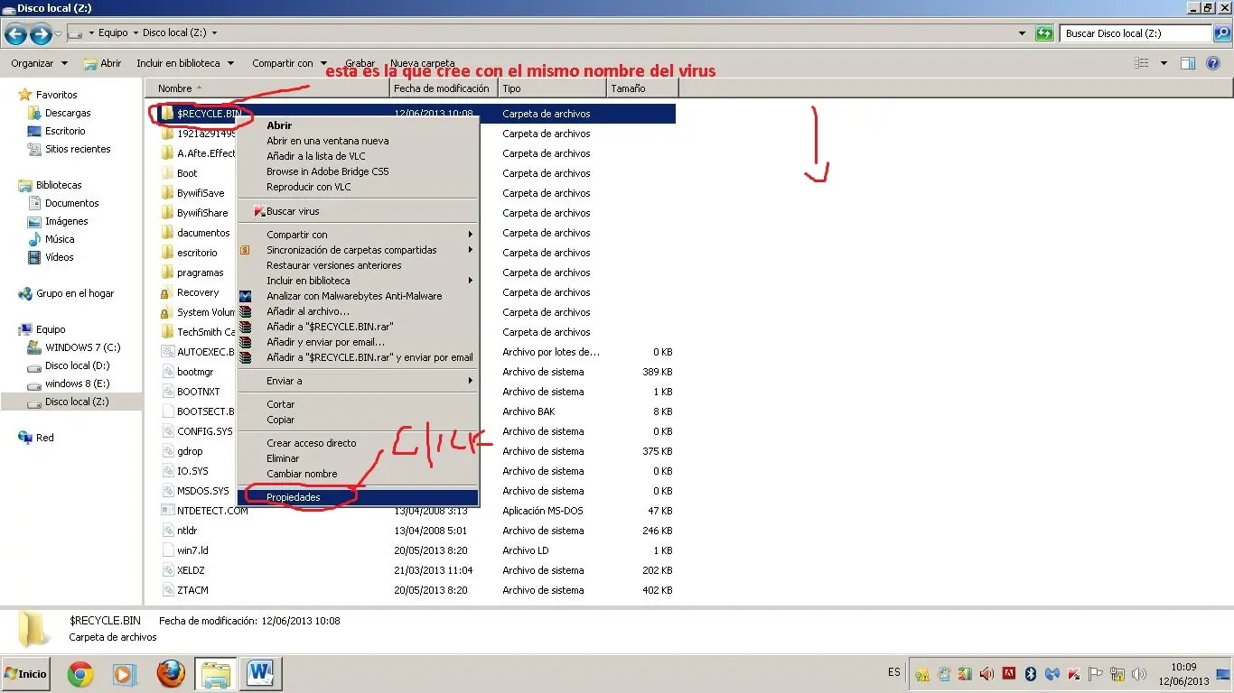Click the Buscar Disco local (Z:) search field

click(x=1135, y=33)
